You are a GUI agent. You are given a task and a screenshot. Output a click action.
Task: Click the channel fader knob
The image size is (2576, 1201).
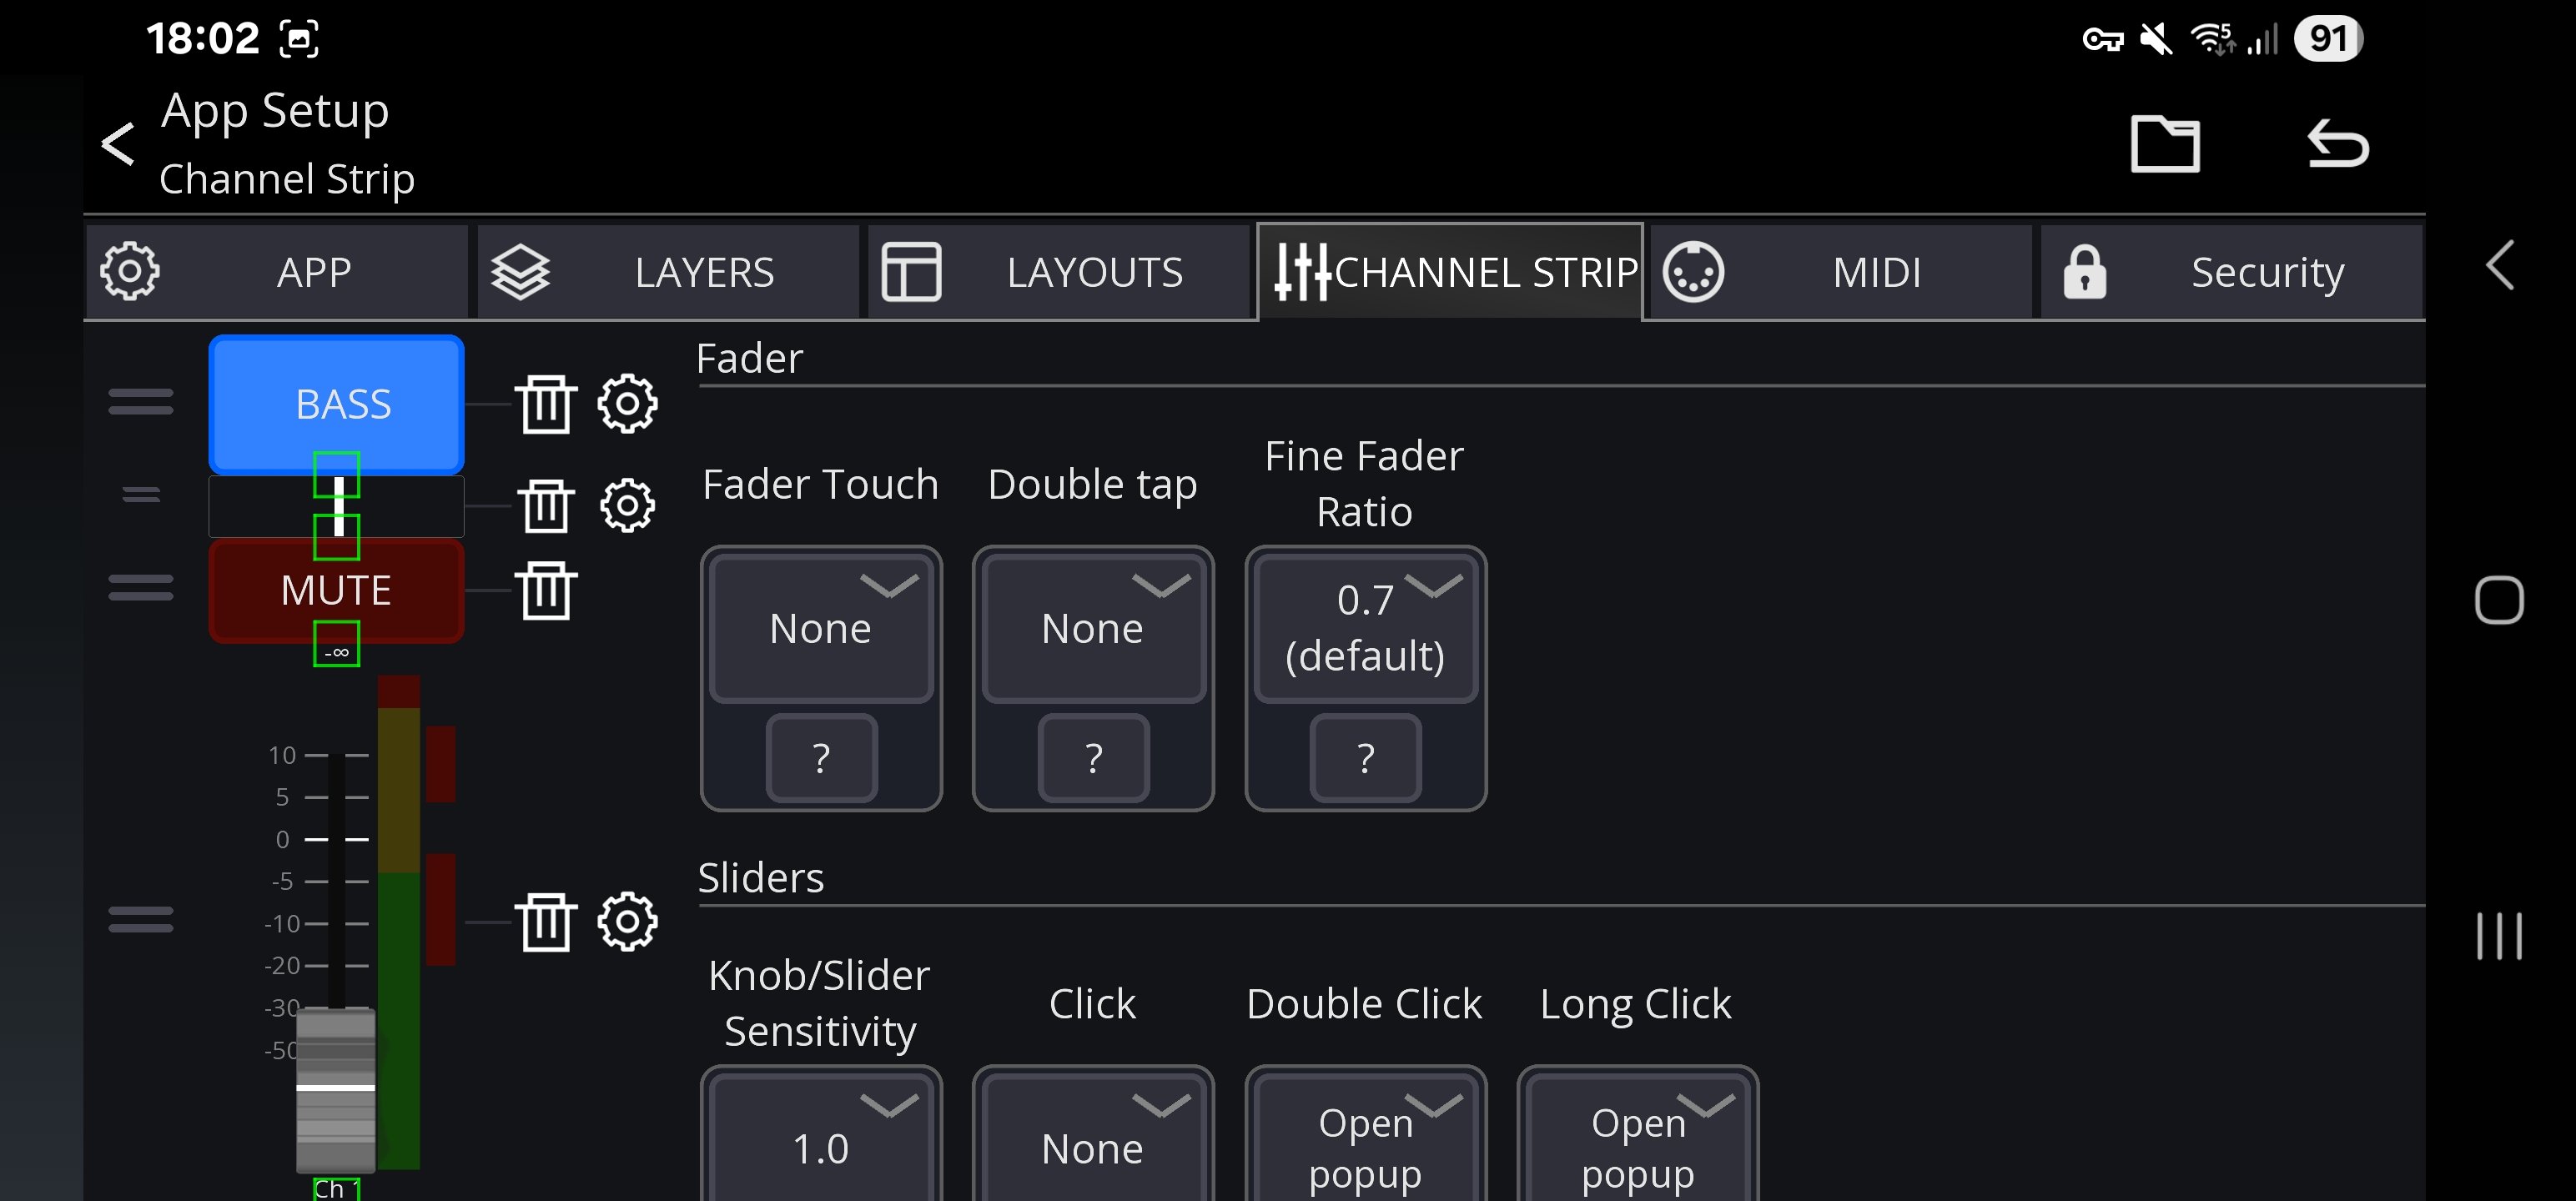tap(335, 1088)
